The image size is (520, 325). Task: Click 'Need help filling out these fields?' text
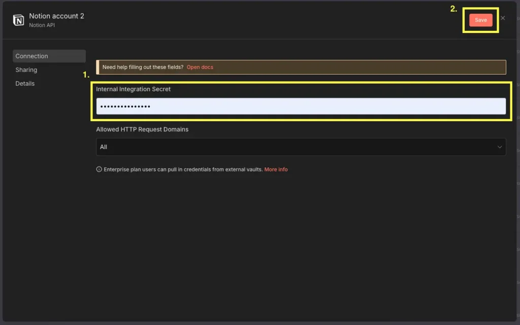coord(143,67)
